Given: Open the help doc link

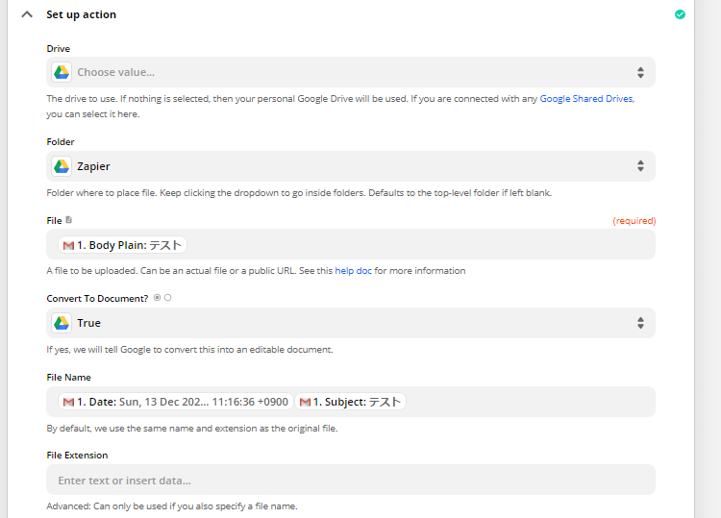Looking at the screenshot, I should tap(354, 271).
